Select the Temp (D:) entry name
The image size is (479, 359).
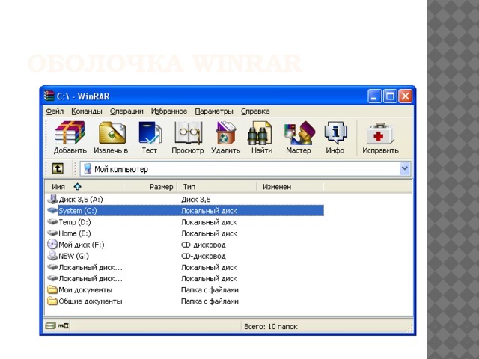pyautogui.click(x=75, y=222)
